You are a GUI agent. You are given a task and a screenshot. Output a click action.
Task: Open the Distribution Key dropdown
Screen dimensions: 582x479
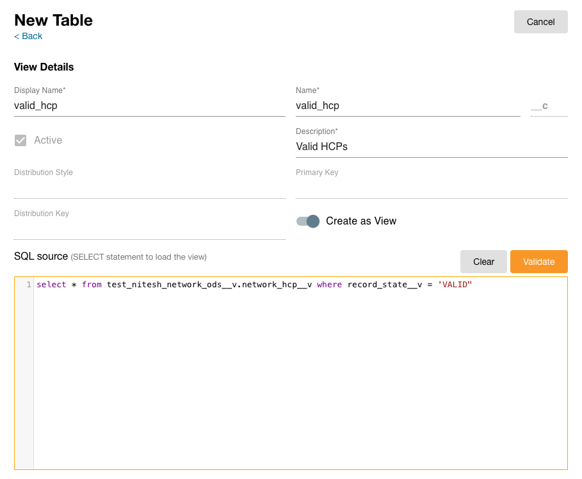point(149,229)
